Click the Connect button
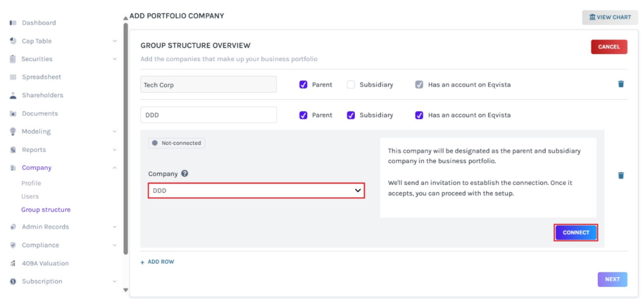This screenshot has width=643, height=299. (576, 233)
